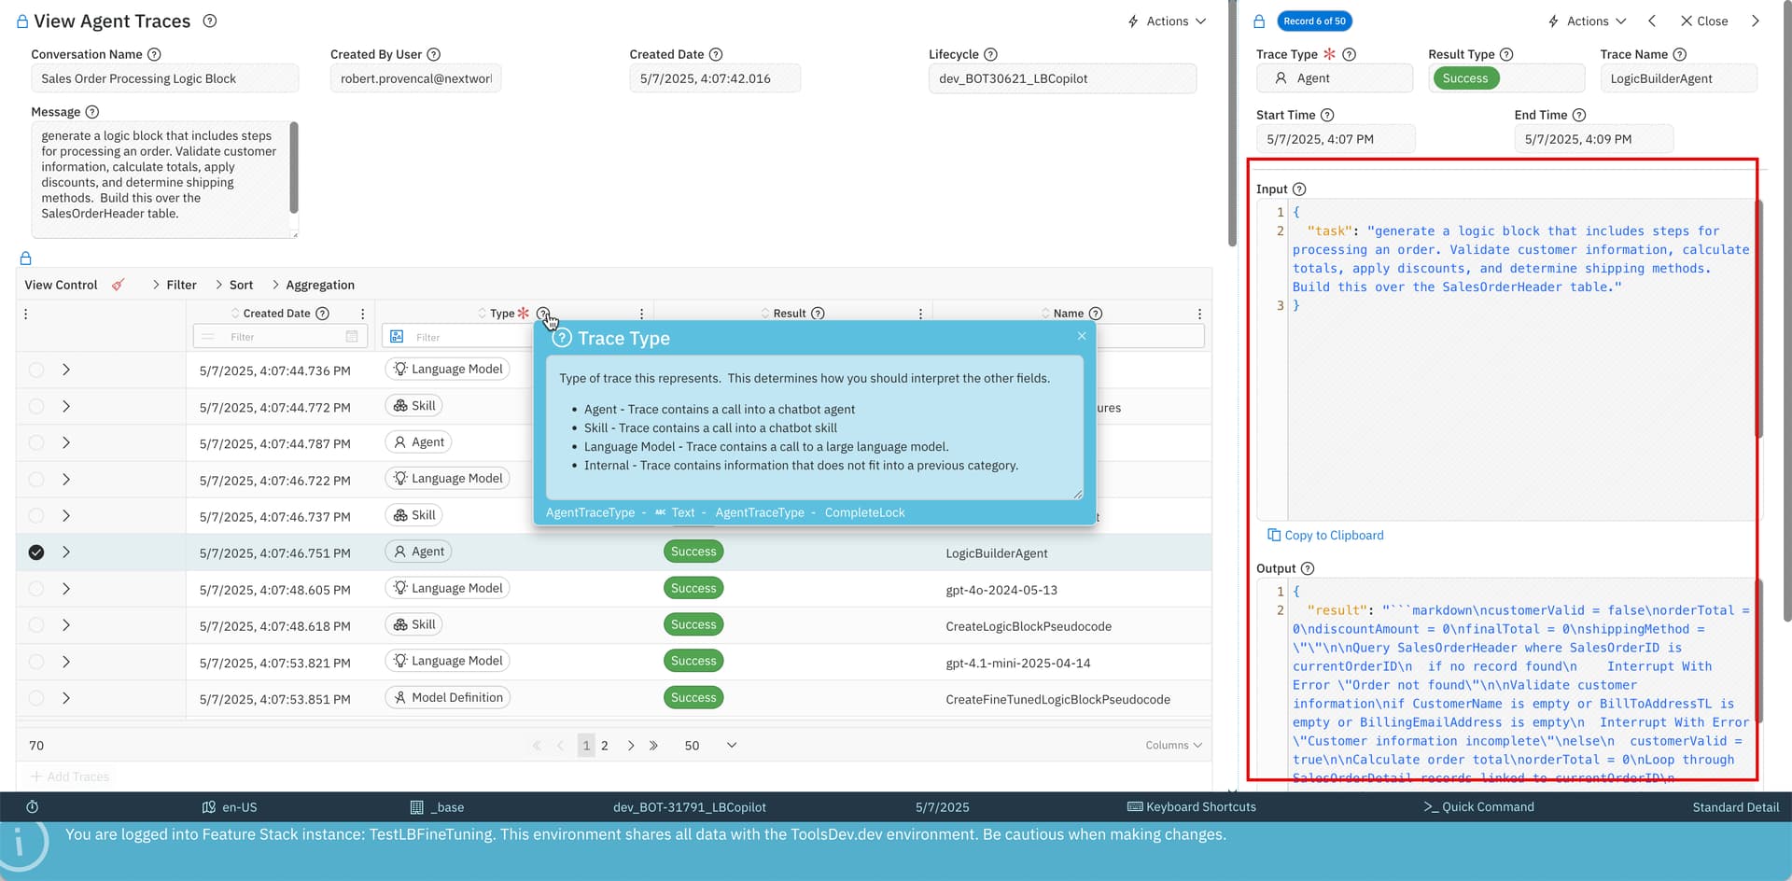
Task: Expand row 4:07:44.736 PM details
Action: (x=66, y=370)
